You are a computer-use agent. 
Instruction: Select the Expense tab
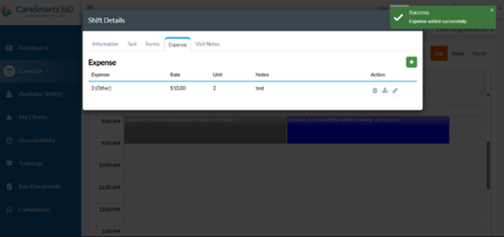177,44
